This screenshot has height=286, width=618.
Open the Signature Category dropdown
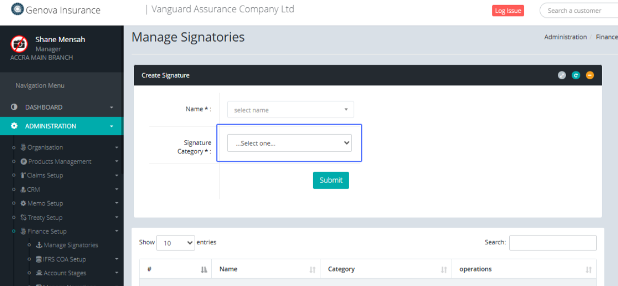click(289, 143)
